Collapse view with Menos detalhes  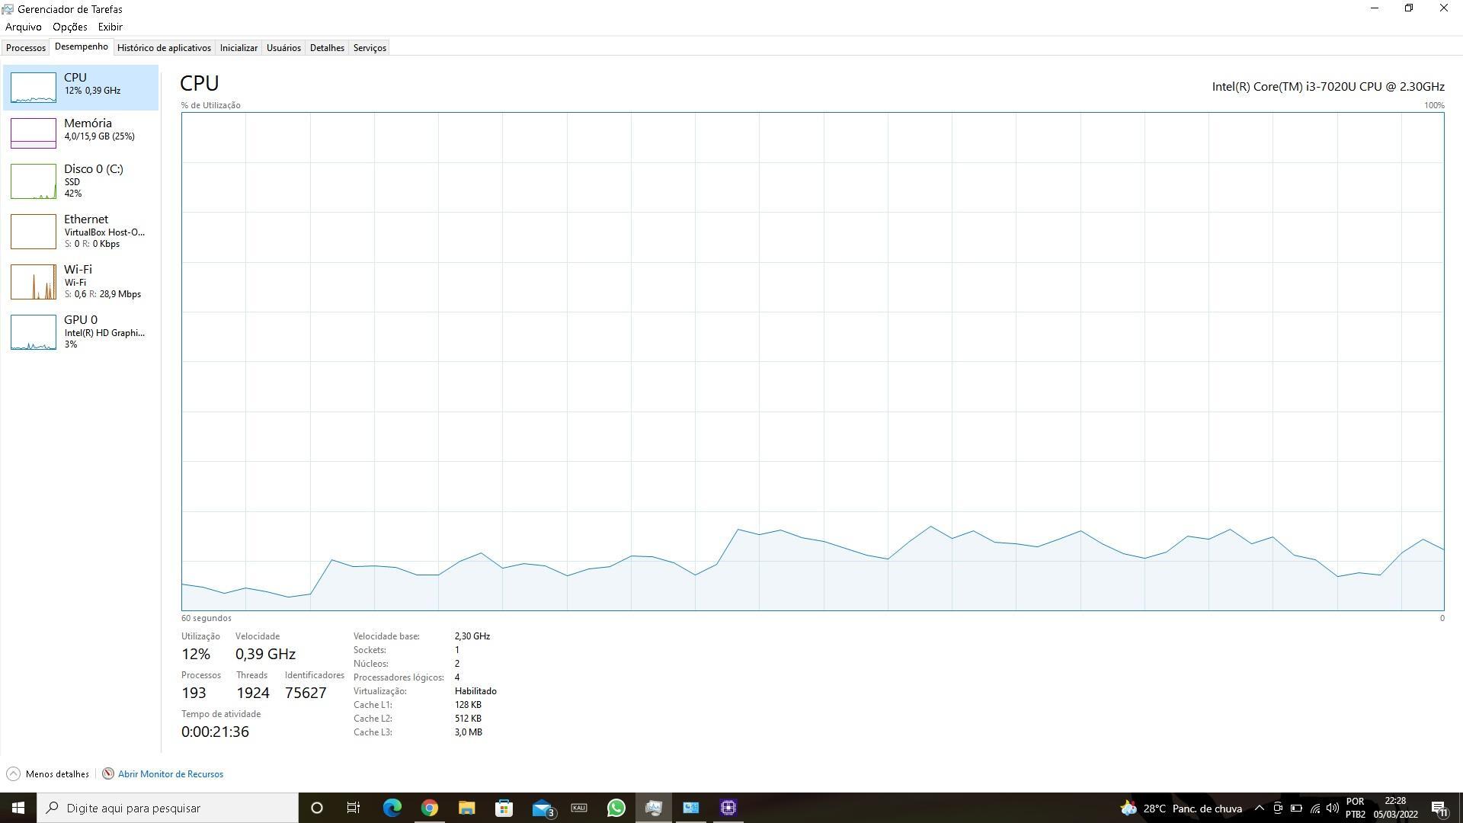48,773
